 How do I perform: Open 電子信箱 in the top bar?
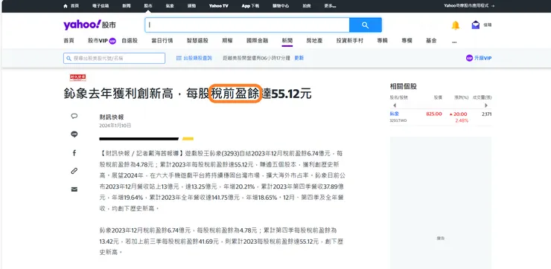[101, 6]
